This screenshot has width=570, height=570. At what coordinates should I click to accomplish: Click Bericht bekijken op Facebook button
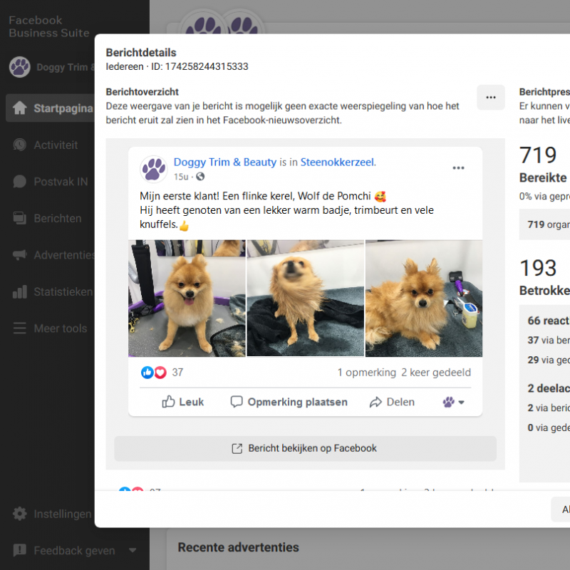pyautogui.click(x=305, y=448)
